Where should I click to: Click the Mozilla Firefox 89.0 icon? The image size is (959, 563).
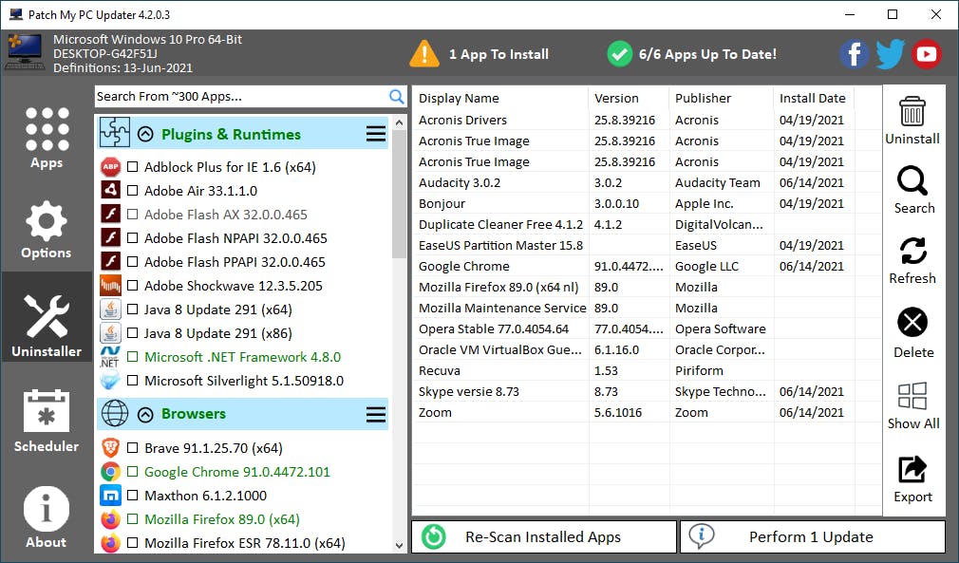click(111, 519)
